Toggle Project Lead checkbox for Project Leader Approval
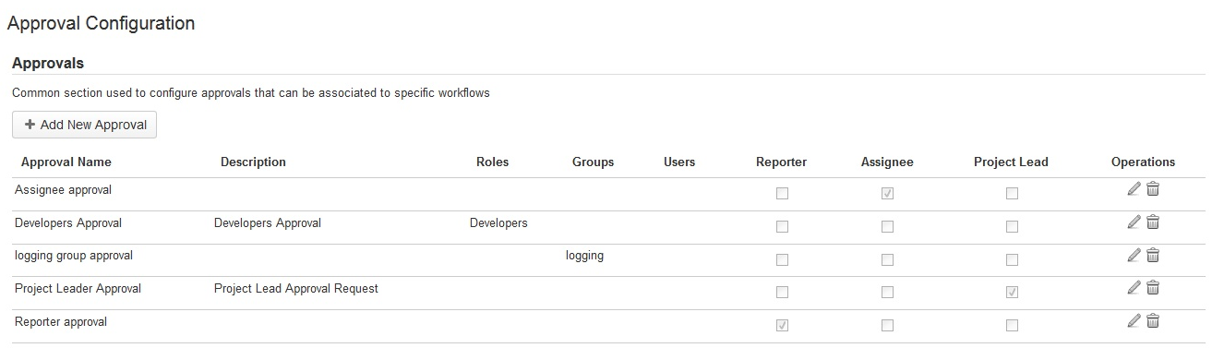 (1012, 293)
